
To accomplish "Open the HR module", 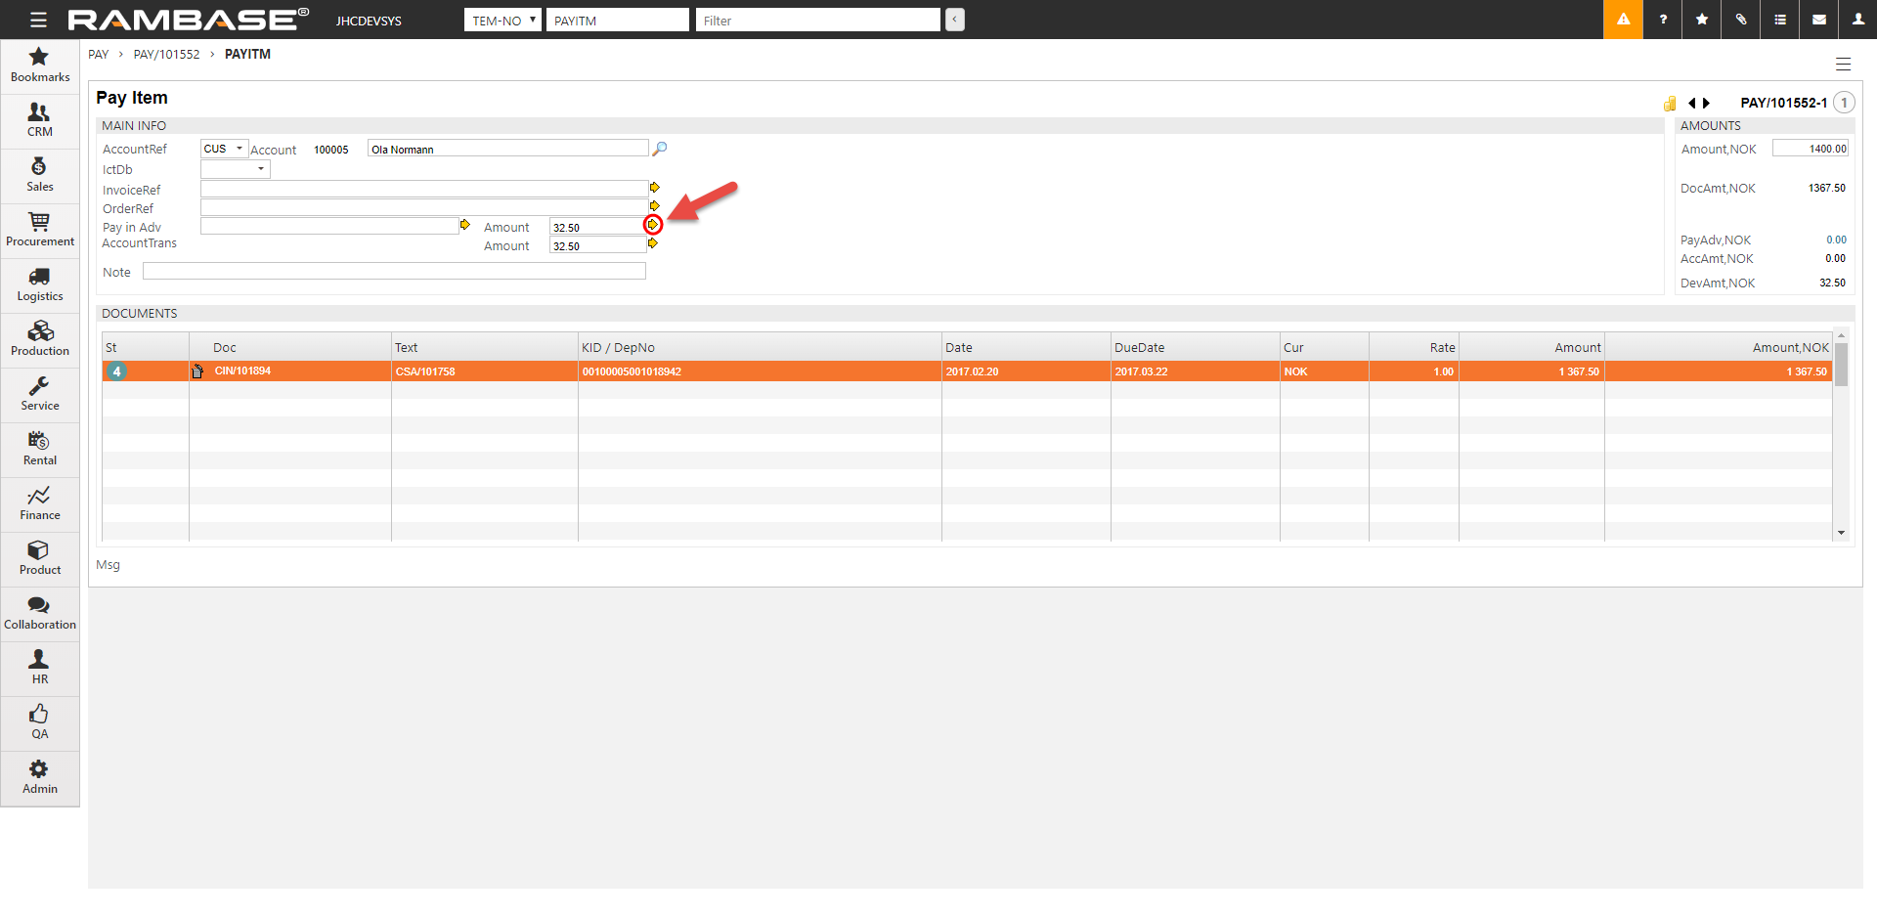I will [40, 668].
